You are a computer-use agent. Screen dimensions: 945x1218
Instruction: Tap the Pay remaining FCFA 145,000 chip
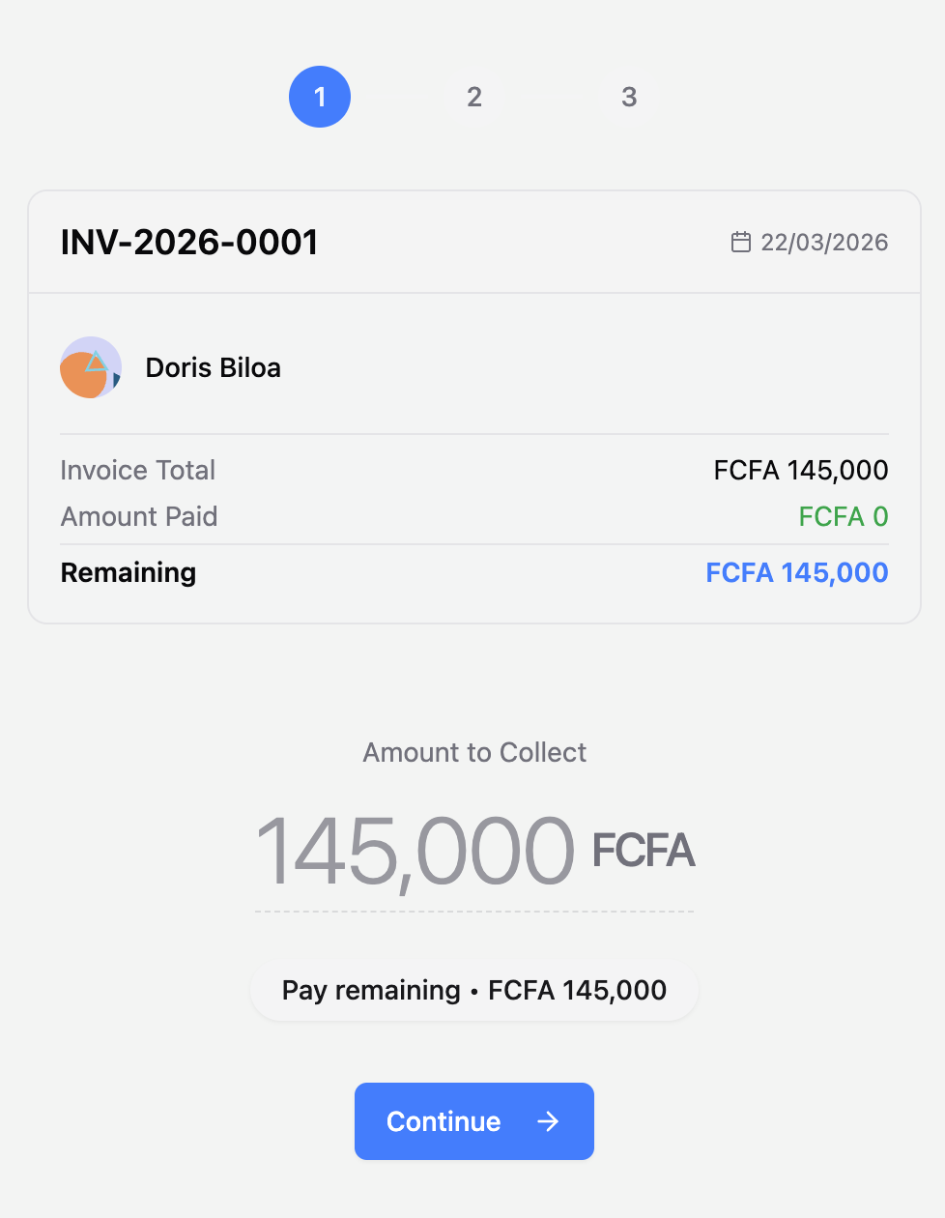[473, 990]
